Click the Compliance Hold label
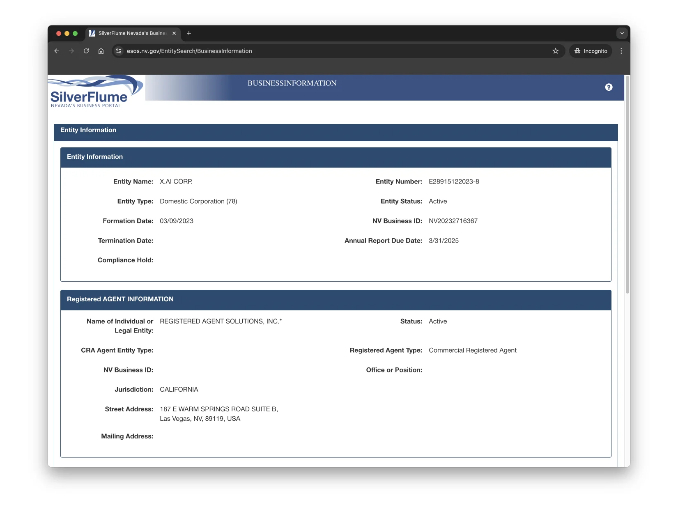Image resolution: width=678 pixels, height=507 pixels. (125, 260)
